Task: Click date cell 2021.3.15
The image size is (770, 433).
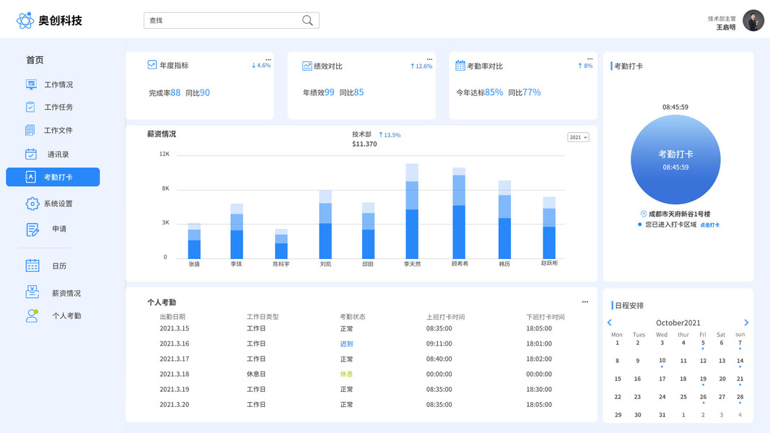Action: coord(175,328)
